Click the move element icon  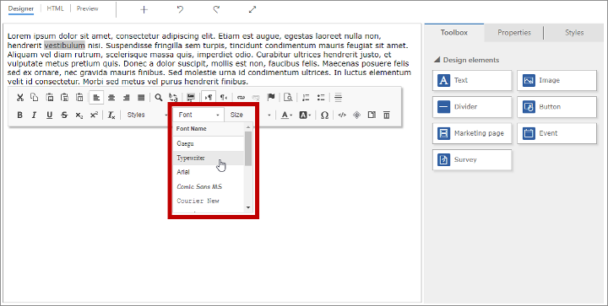(356, 115)
